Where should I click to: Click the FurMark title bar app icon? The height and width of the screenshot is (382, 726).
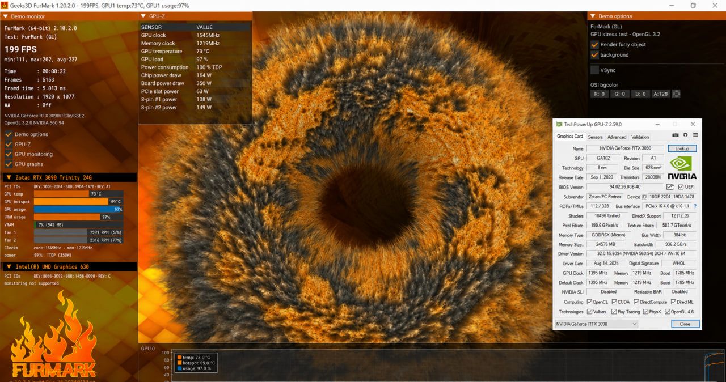click(5, 5)
